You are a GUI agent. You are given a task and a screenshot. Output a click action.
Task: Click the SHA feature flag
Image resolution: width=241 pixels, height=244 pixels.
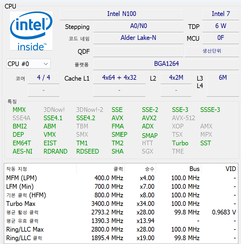pos(118,152)
